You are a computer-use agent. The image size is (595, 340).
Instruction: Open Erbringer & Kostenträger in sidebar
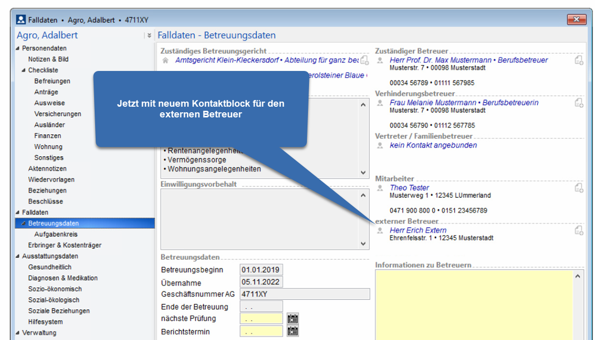coord(64,246)
